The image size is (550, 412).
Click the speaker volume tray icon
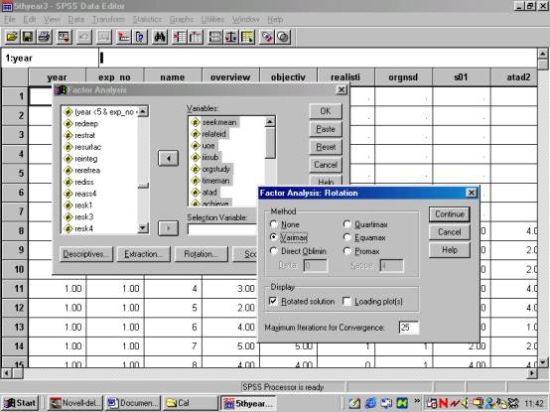pyautogui.click(x=466, y=403)
